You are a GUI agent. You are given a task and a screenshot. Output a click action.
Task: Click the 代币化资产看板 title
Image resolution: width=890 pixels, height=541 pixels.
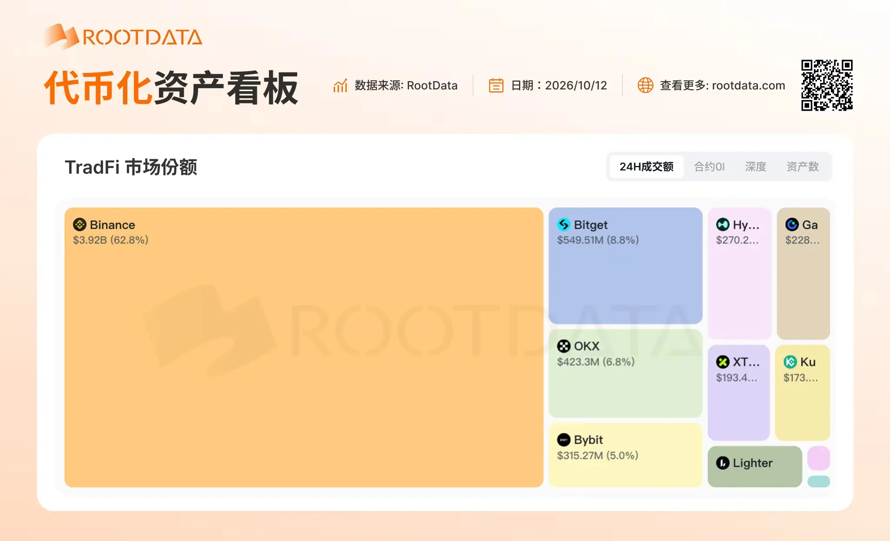(x=171, y=88)
